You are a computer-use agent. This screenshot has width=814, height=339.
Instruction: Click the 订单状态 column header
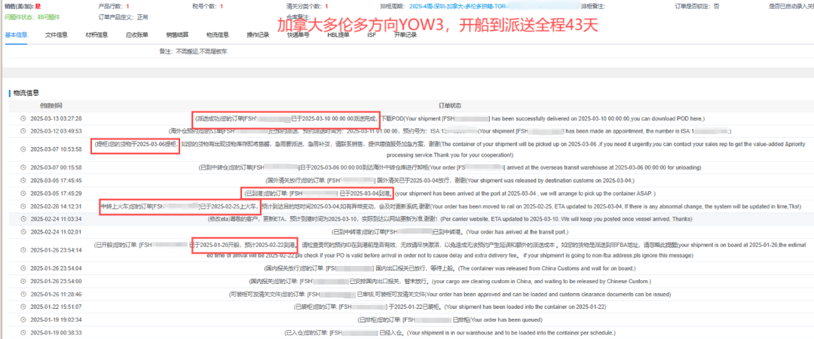coord(449,105)
